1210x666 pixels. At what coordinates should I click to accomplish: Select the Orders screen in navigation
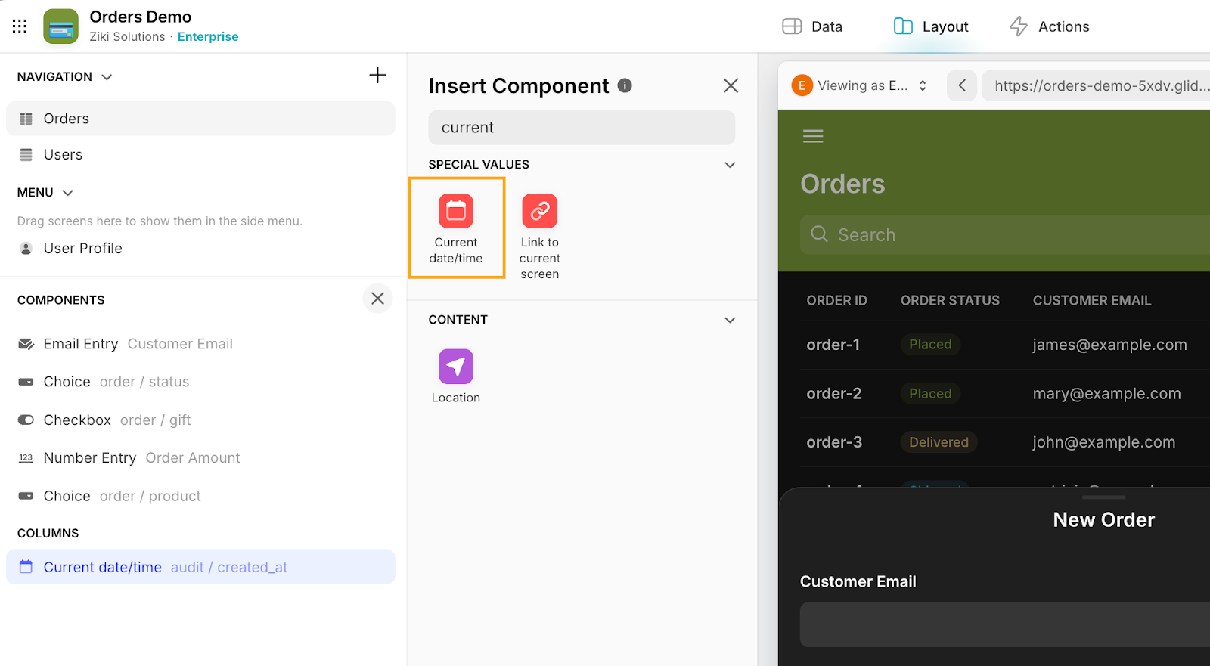(x=200, y=119)
